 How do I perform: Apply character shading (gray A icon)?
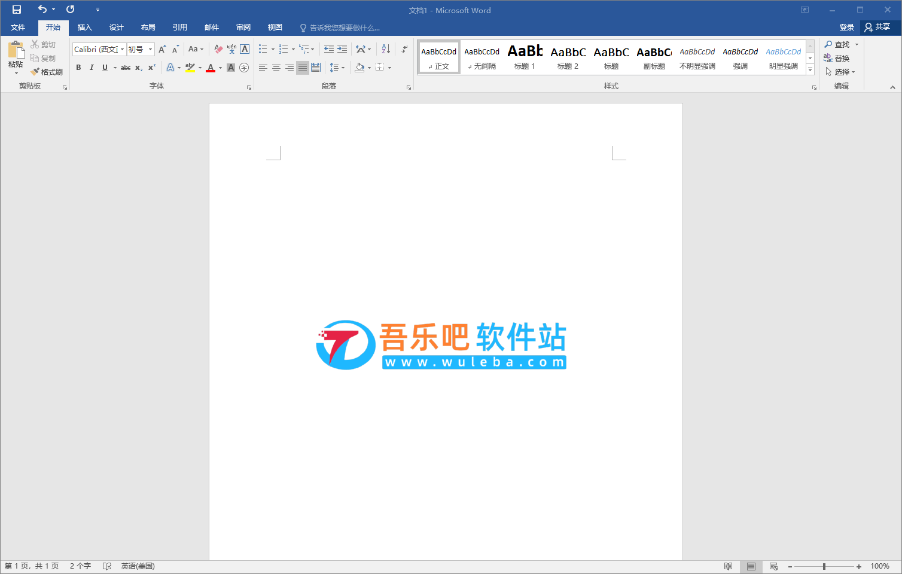tap(231, 68)
